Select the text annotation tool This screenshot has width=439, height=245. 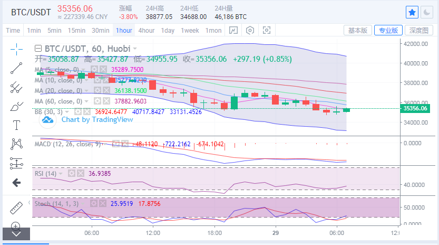pos(16,125)
